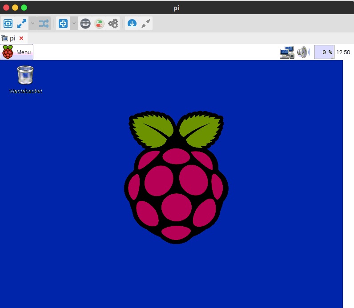Click the fit-window-to-remote-resolution toolbar icon
This screenshot has width=354, height=308.
8,24
